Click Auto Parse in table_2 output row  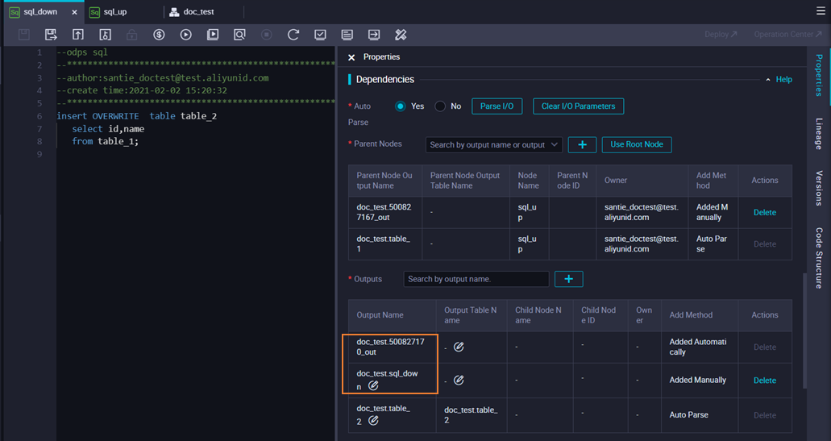688,415
